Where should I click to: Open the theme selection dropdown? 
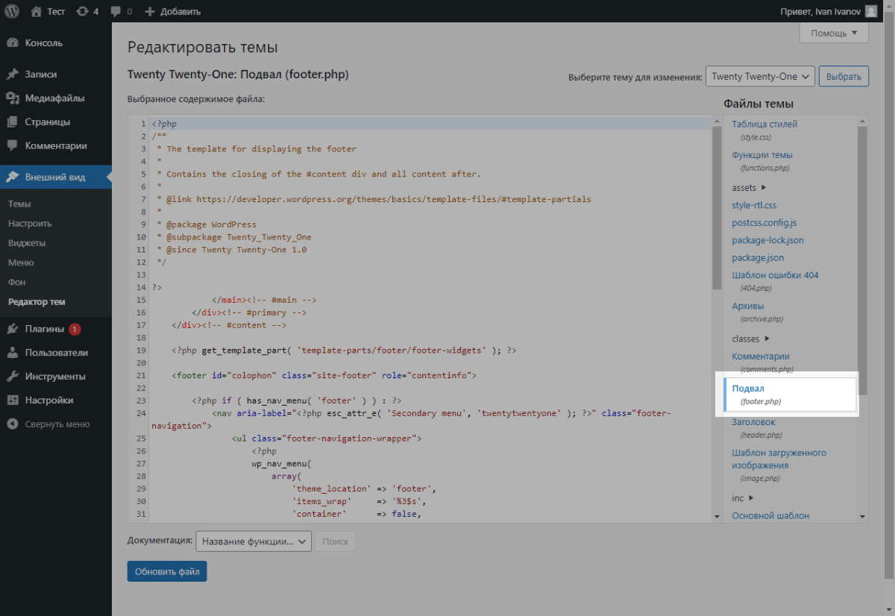pos(760,77)
